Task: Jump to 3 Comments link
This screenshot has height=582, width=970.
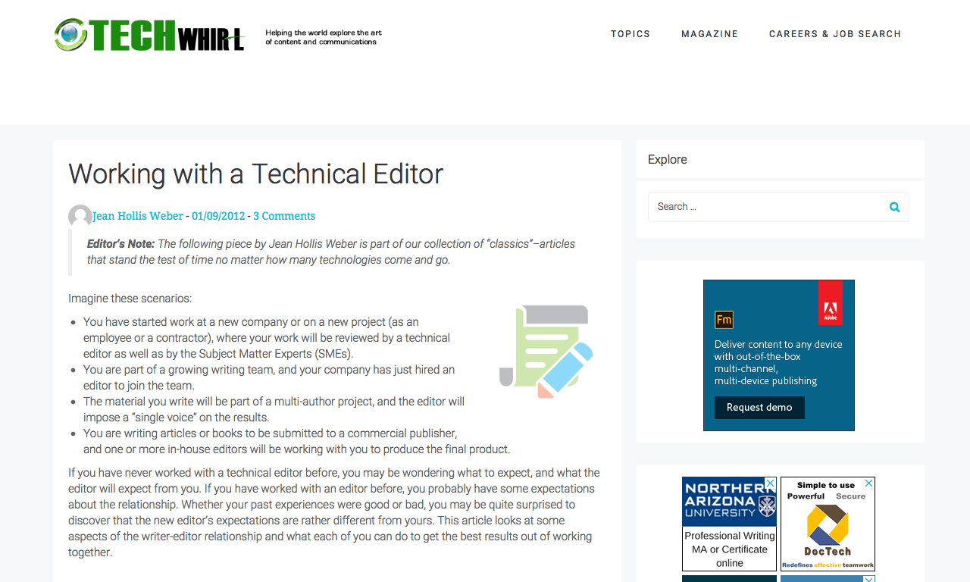Action: pos(284,216)
